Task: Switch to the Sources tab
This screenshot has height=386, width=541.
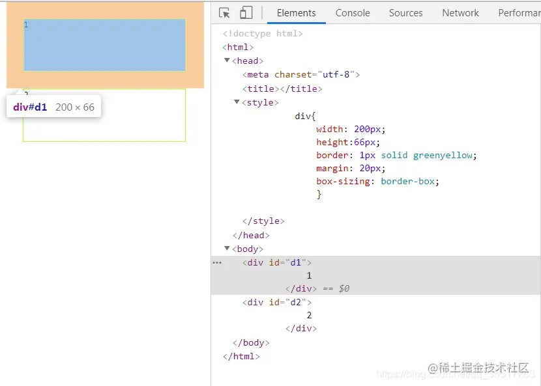Action: click(405, 13)
